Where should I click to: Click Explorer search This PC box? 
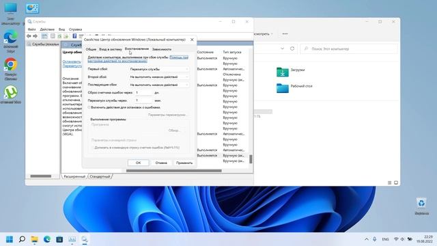(x=349, y=49)
